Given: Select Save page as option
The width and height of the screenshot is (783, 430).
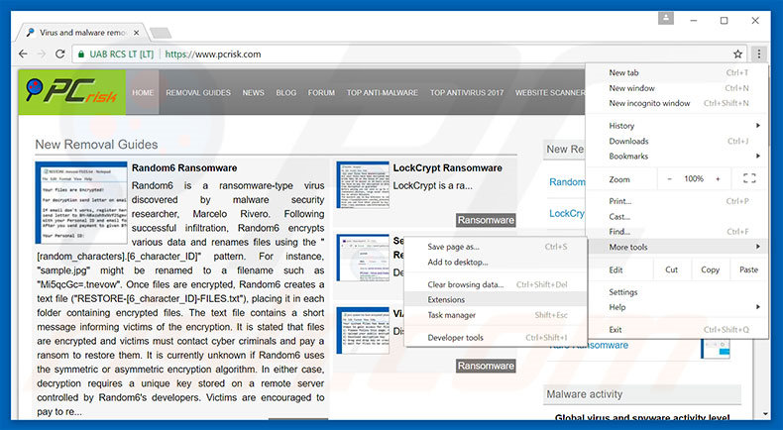Looking at the screenshot, I should point(496,247).
